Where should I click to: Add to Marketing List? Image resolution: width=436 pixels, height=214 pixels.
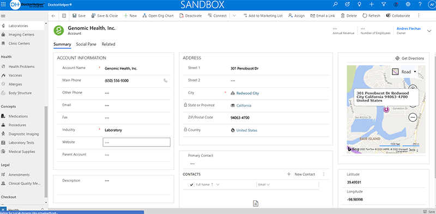pyautogui.click(x=263, y=16)
